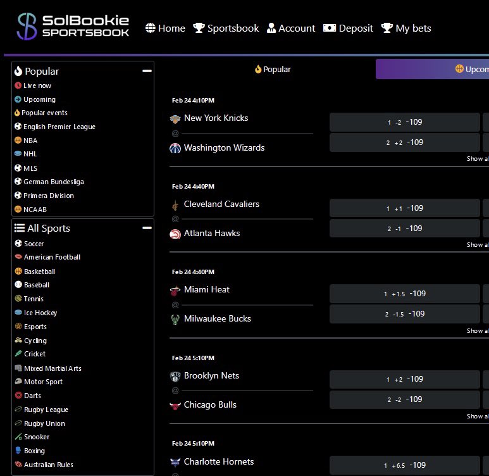Click the Atlanta Hawks team logo
The height and width of the screenshot is (476, 489).
[175, 234]
